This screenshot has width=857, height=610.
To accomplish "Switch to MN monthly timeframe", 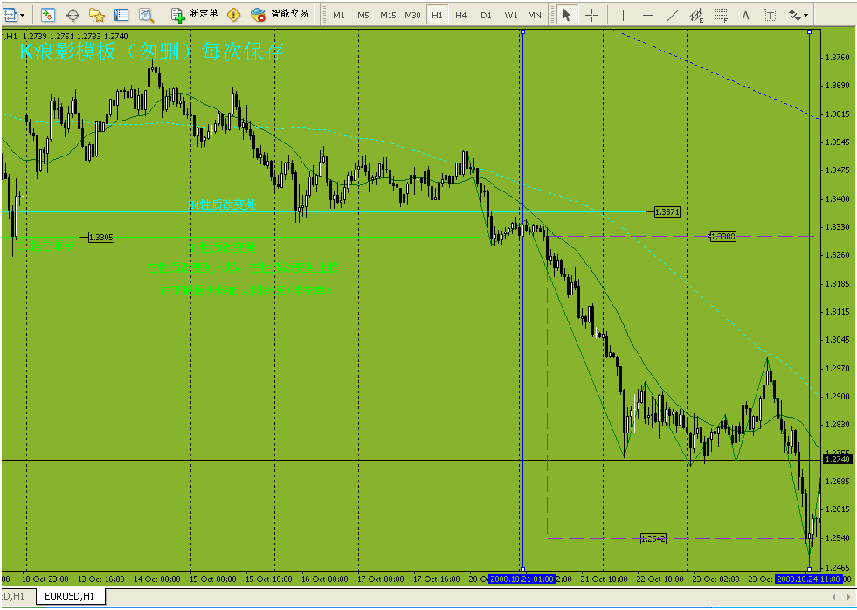I will (535, 16).
